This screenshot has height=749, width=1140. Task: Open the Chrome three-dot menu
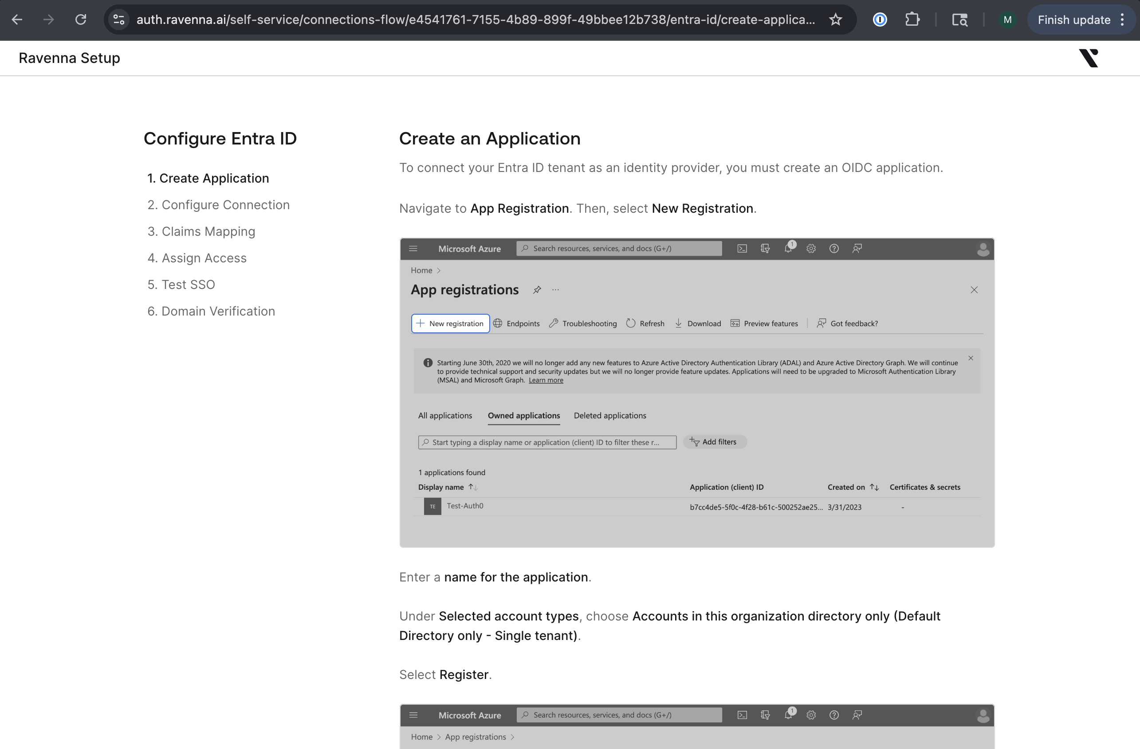pyautogui.click(x=1122, y=20)
